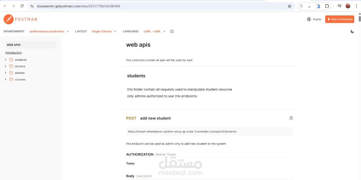The width and height of the screenshot is (361, 180).
Task: Click the Public visibility label
Action: tap(317, 19)
